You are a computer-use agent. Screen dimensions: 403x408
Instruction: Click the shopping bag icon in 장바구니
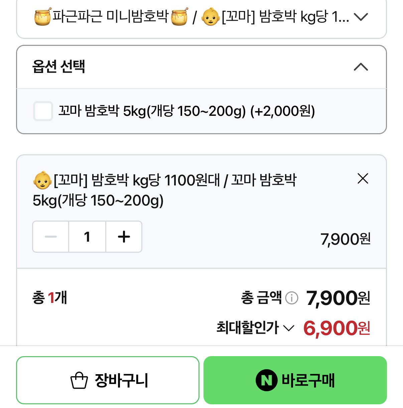pos(79,381)
